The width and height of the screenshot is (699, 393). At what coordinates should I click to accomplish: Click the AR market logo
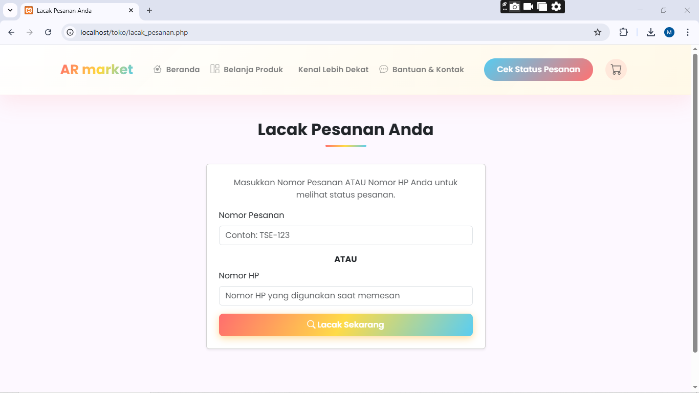(97, 70)
